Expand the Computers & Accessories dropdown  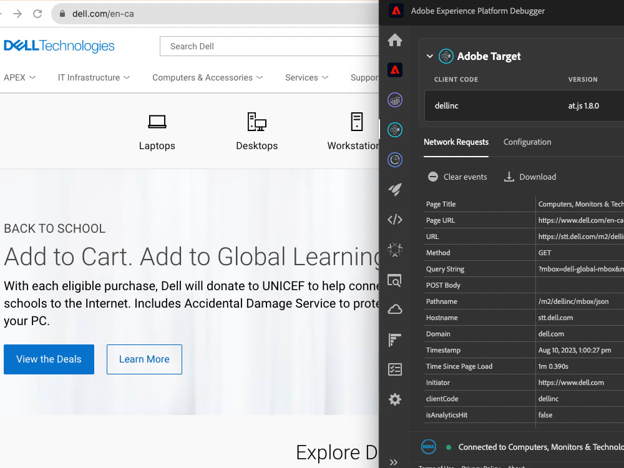(207, 77)
